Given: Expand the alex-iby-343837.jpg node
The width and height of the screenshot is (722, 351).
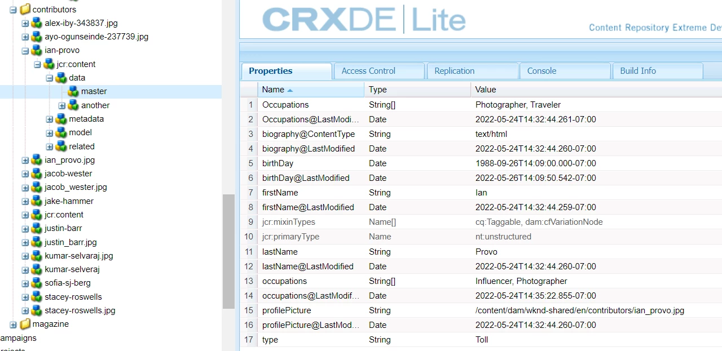Looking at the screenshot, I should (x=25, y=23).
